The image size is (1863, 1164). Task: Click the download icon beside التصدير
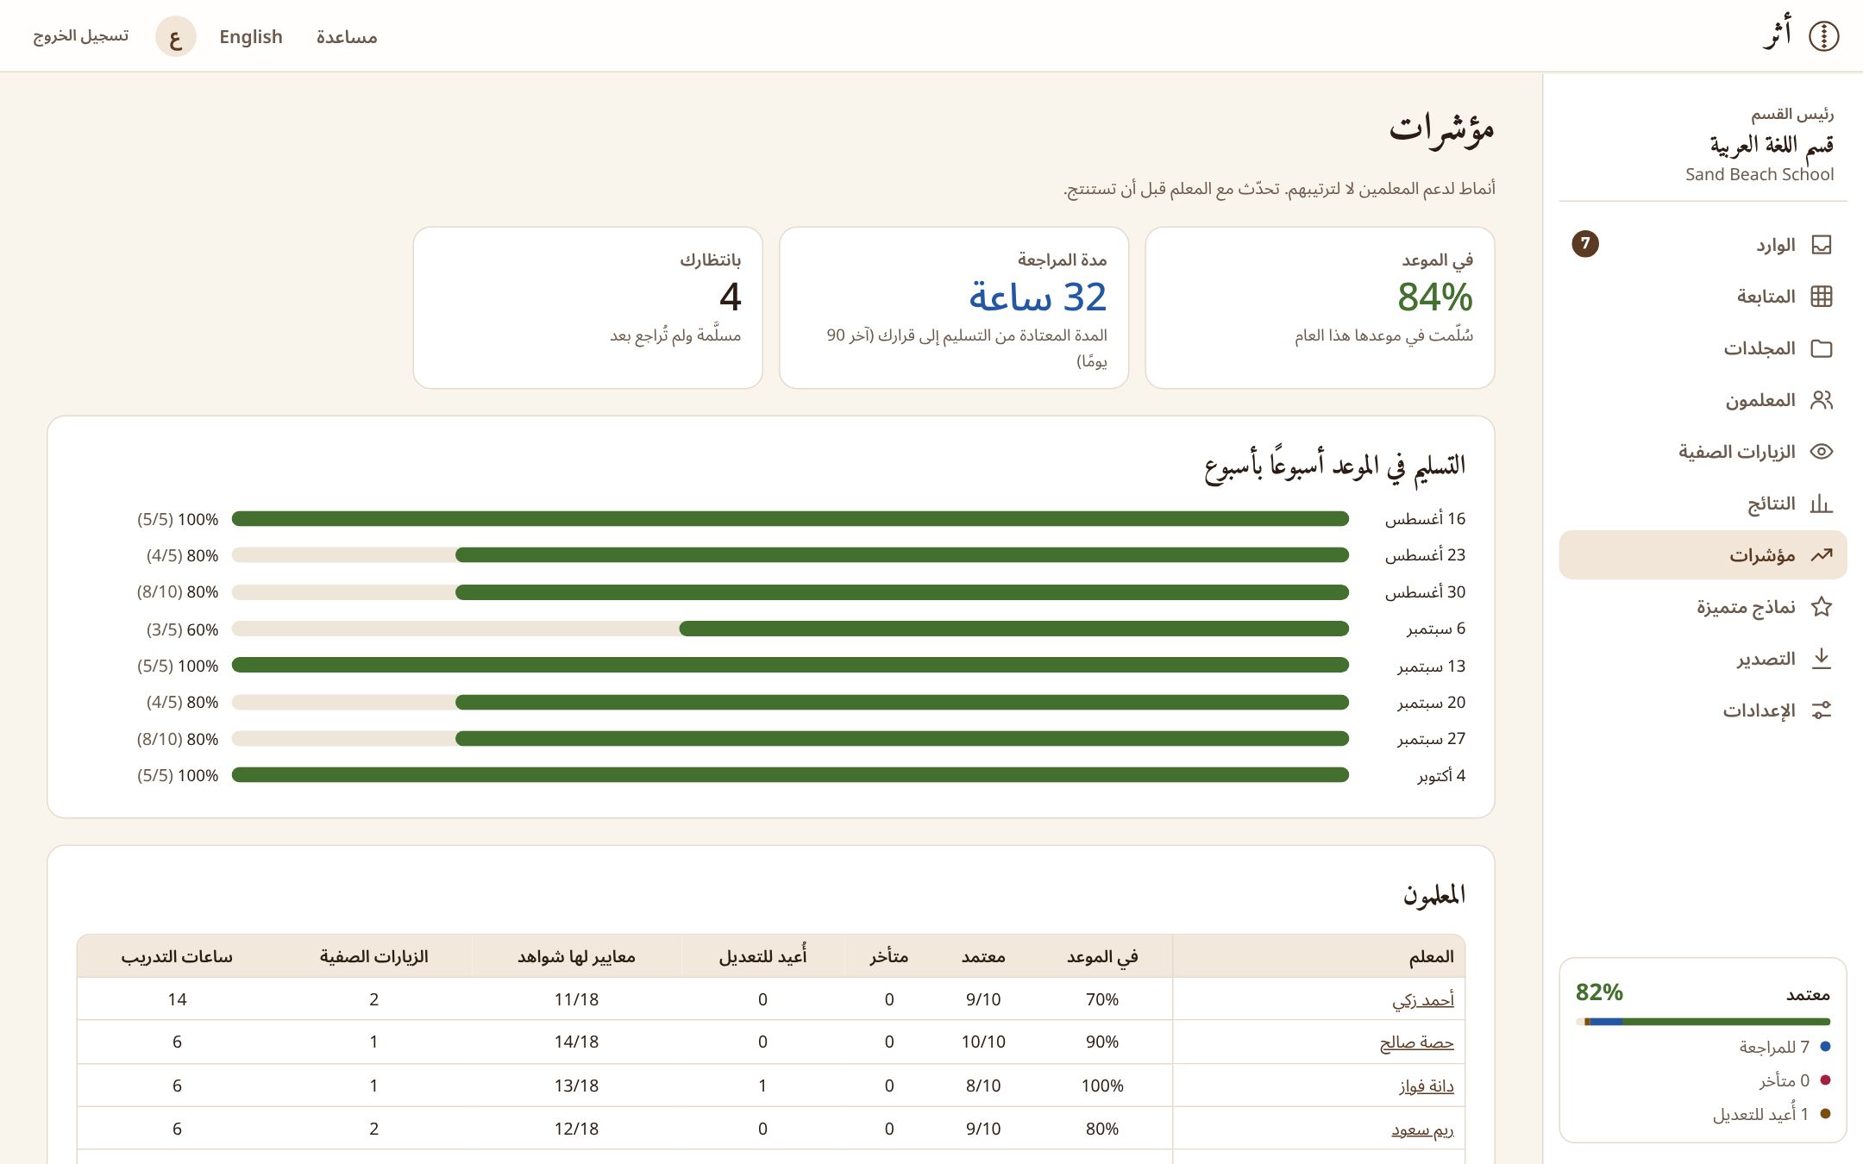click(x=1822, y=659)
